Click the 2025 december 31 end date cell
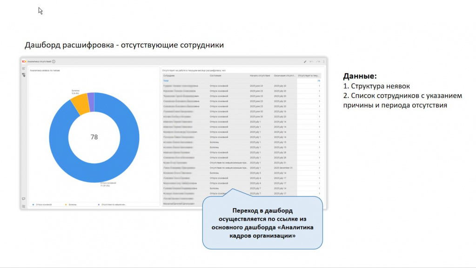This screenshot has height=268, width=476. [283, 168]
